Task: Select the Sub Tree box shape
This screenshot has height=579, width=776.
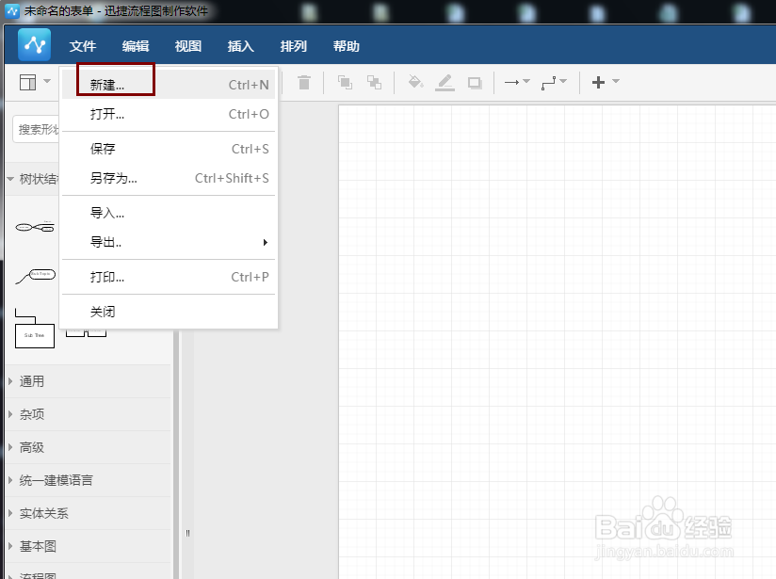Action: point(35,329)
